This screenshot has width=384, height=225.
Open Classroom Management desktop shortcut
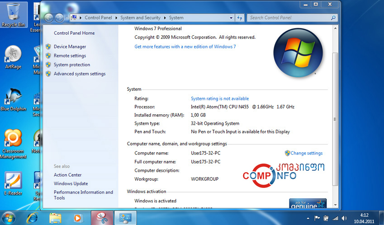click(x=13, y=144)
